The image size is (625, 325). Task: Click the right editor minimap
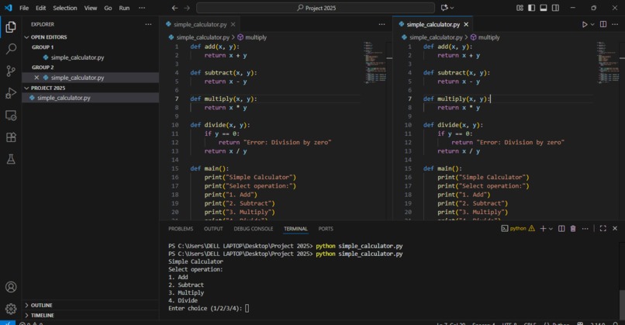pyautogui.click(x=608, y=62)
